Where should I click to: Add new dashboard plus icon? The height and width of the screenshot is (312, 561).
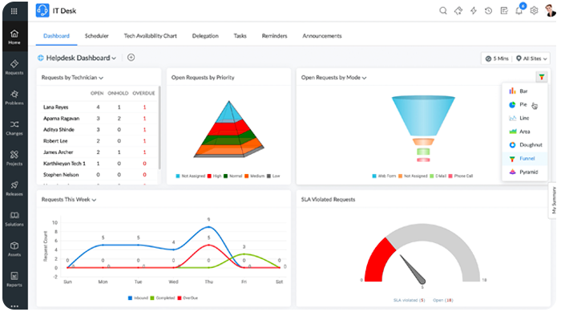click(x=131, y=57)
